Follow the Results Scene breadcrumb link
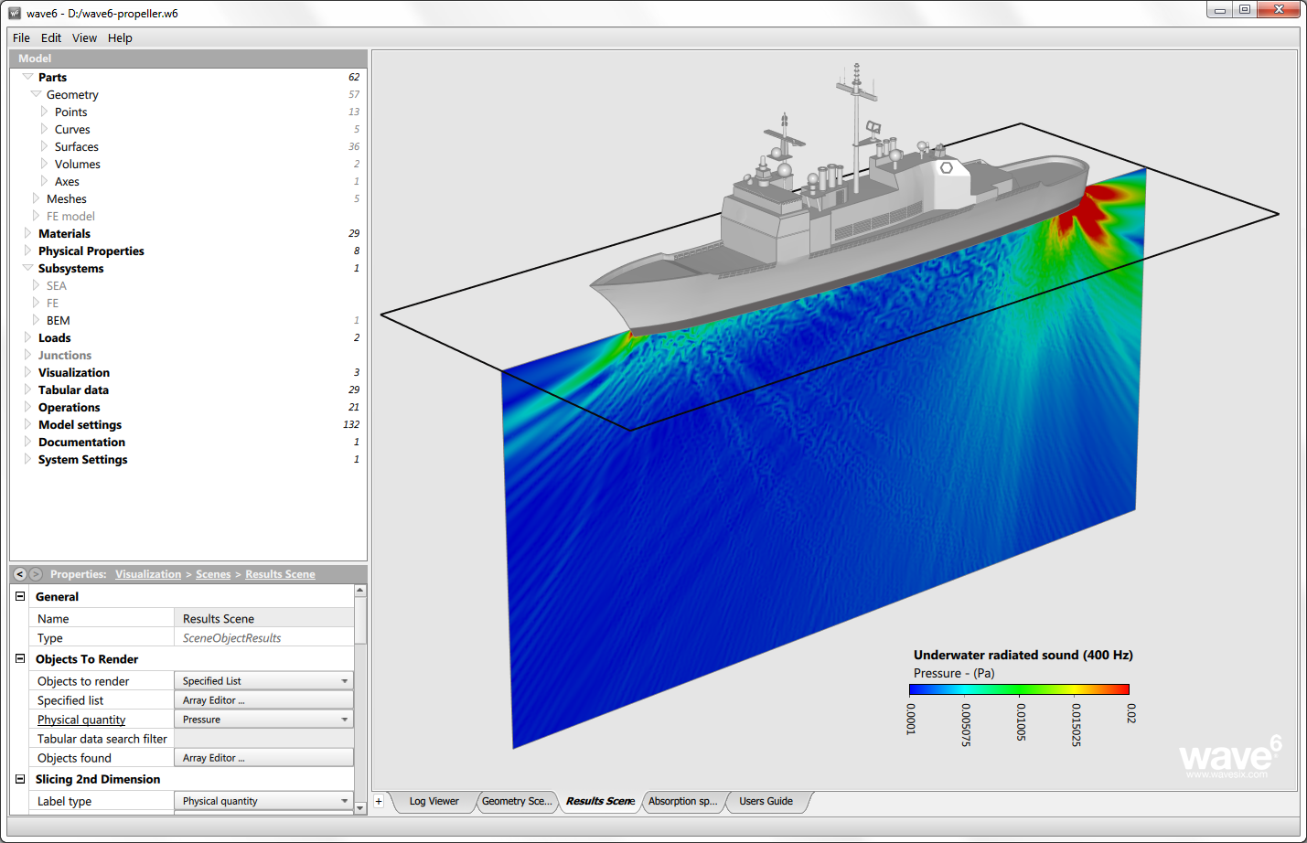1307x843 pixels. point(280,574)
